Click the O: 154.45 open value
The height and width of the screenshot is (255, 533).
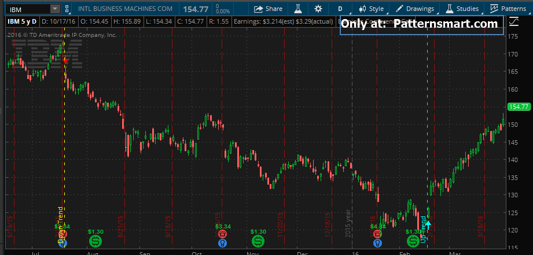tap(94, 21)
